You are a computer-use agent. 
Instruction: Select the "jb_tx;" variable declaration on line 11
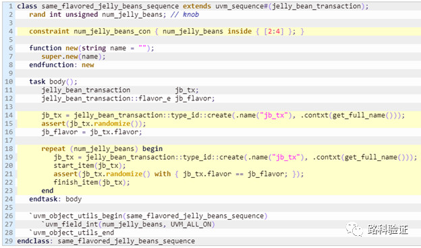click(x=187, y=90)
